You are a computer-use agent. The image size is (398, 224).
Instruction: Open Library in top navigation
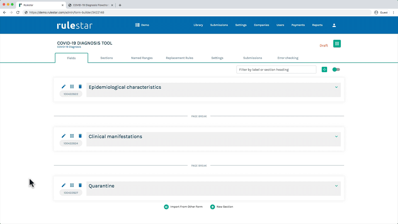[198, 25]
